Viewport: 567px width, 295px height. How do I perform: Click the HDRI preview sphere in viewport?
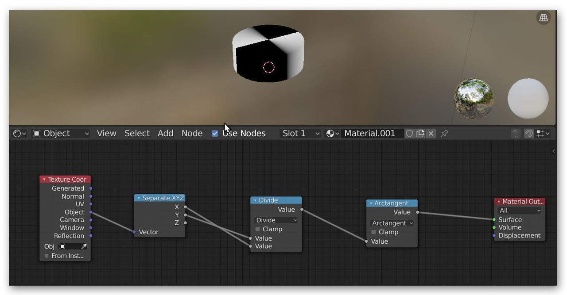point(474,99)
